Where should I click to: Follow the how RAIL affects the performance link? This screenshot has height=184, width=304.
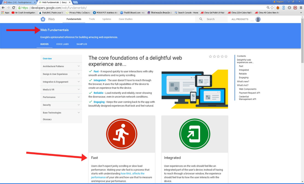pyautogui.click(x=133, y=173)
